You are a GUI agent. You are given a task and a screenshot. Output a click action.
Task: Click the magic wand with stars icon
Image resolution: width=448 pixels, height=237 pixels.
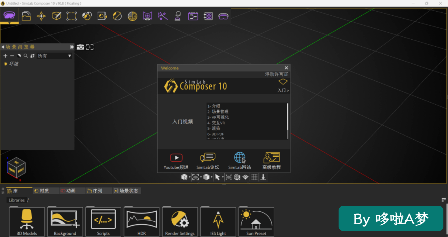click(163, 16)
